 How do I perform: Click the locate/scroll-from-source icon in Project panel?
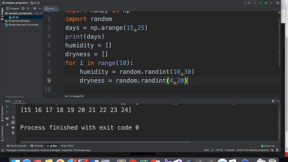pos(23,9)
